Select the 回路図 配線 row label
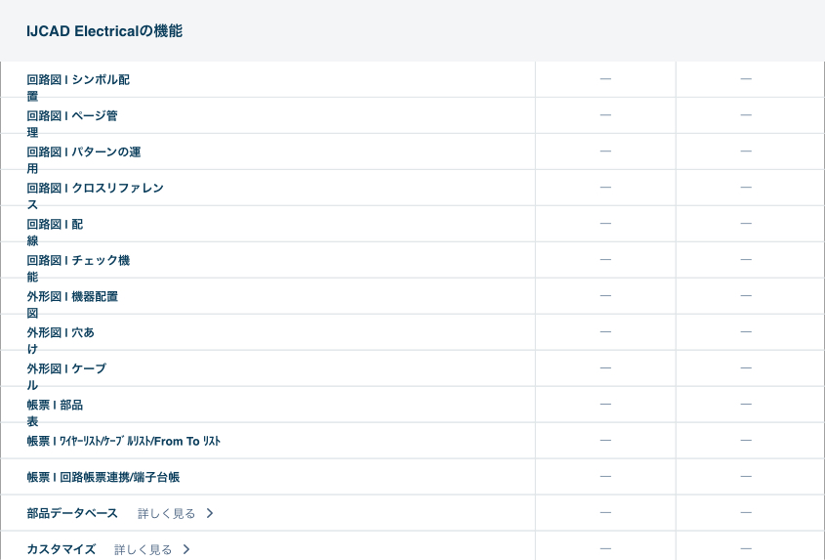825x560 pixels. coord(55,225)
